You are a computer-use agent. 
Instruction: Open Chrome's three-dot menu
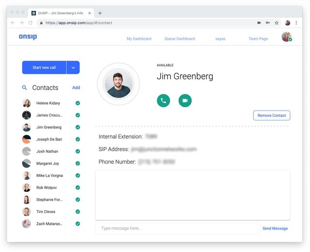click(296, 23)
